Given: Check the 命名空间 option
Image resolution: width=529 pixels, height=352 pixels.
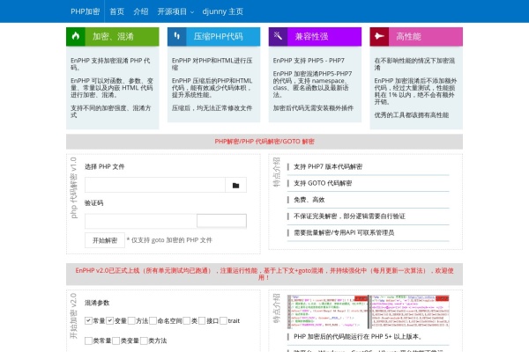Looking at the screenshot, I should pyautogui.click(x=153, y=321).
